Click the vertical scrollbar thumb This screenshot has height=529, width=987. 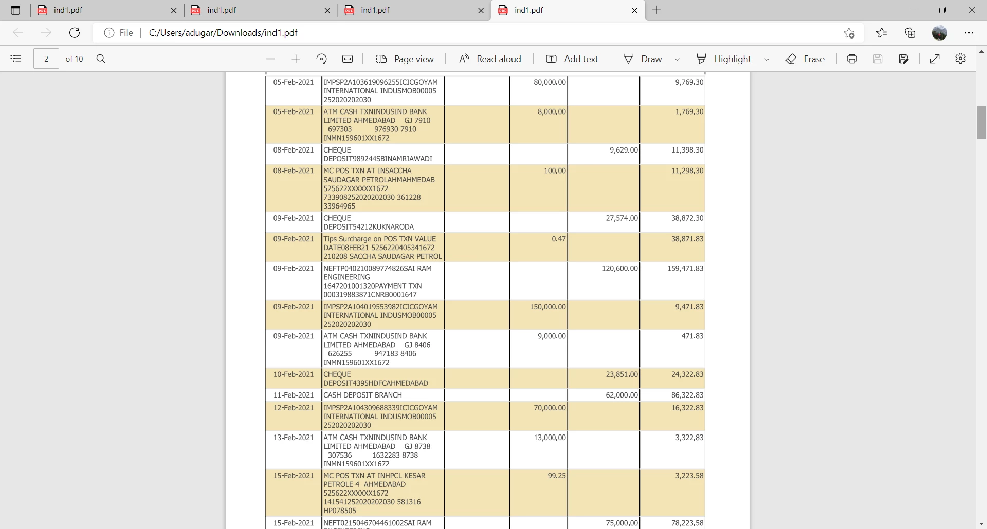click(x=981, y=122)
